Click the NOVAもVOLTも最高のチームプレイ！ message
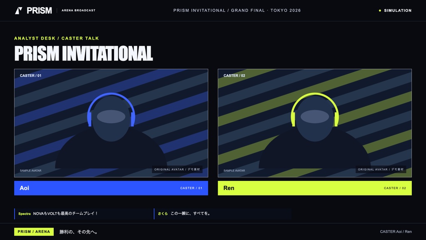 (65, 214)
